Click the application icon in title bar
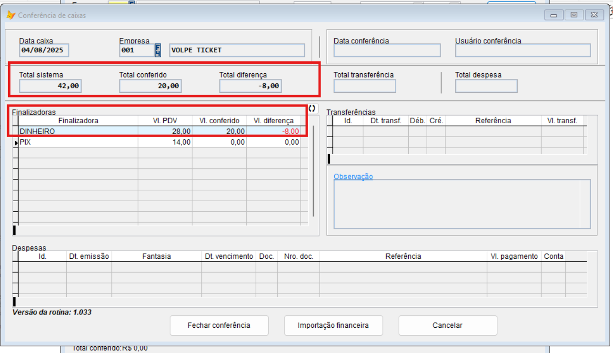 [x=10, y=15]
